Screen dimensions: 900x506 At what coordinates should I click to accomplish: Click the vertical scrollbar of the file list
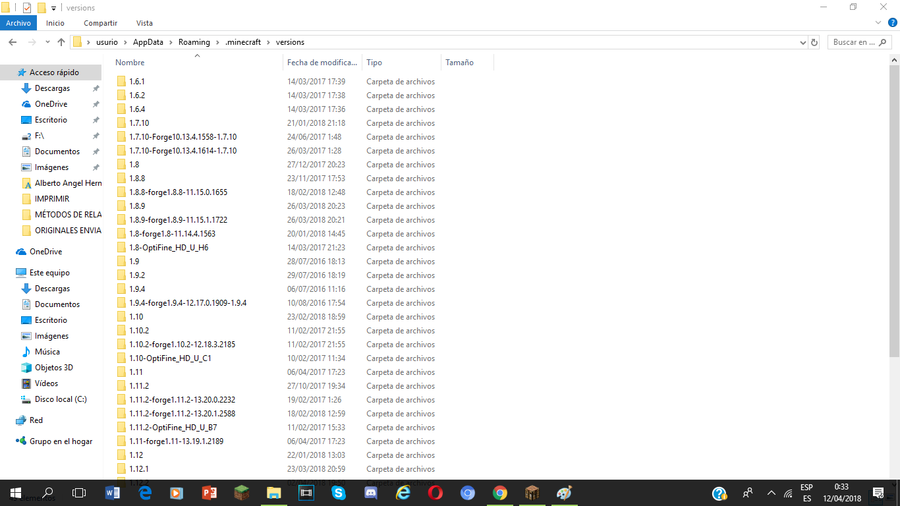894,211
